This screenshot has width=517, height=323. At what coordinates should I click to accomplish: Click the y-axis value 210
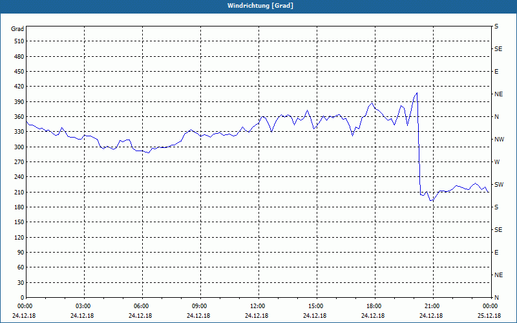point(19,192)
